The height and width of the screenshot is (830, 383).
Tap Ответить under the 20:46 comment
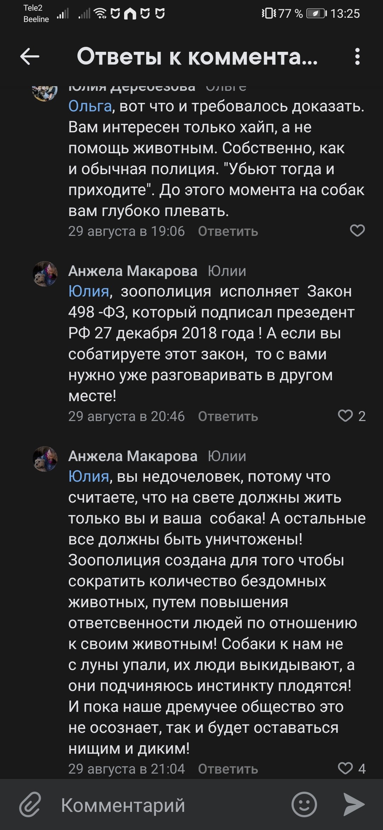(x=228, y=416)
